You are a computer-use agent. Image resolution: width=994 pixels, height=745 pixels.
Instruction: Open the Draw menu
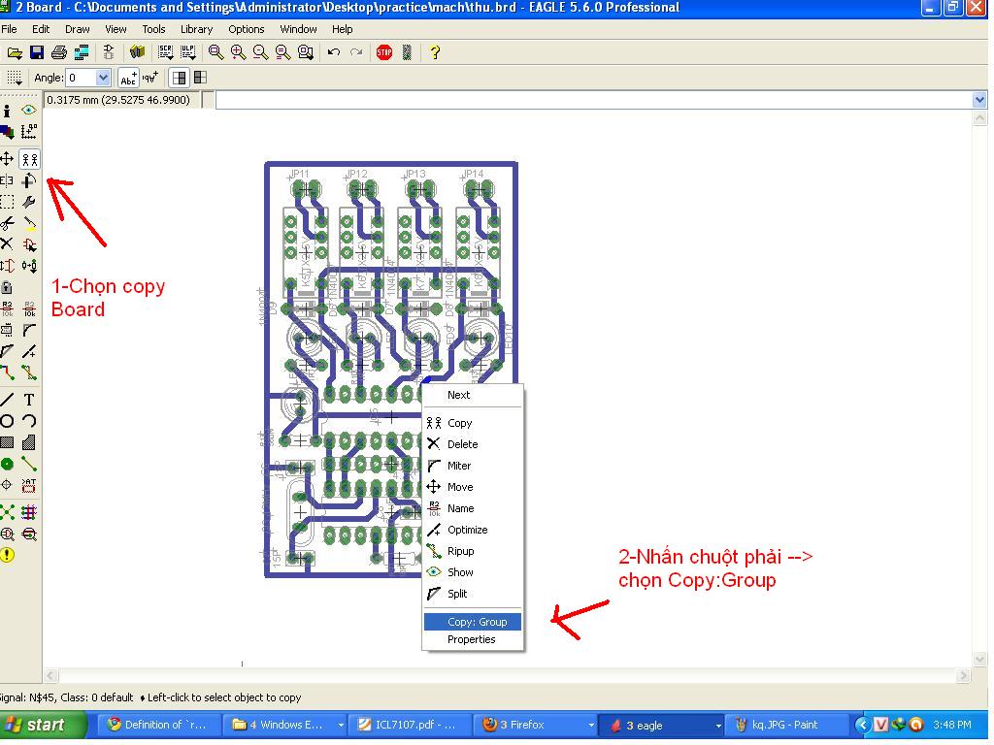point(78,29)
